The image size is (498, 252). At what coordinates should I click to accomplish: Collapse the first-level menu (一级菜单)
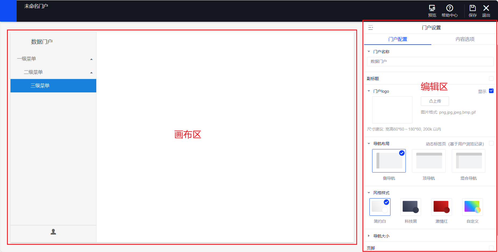(91, 59)
